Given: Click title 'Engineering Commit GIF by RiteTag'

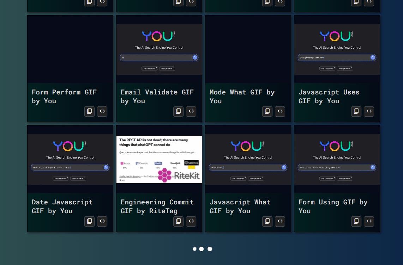Looking at the screenshot, I should [157, 206].
